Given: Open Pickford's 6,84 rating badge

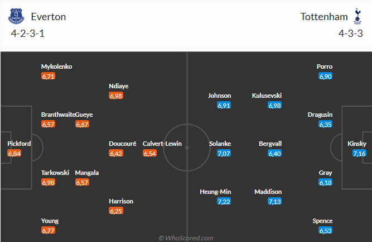Looking at the screenshot, I should (x=15, y=153).
